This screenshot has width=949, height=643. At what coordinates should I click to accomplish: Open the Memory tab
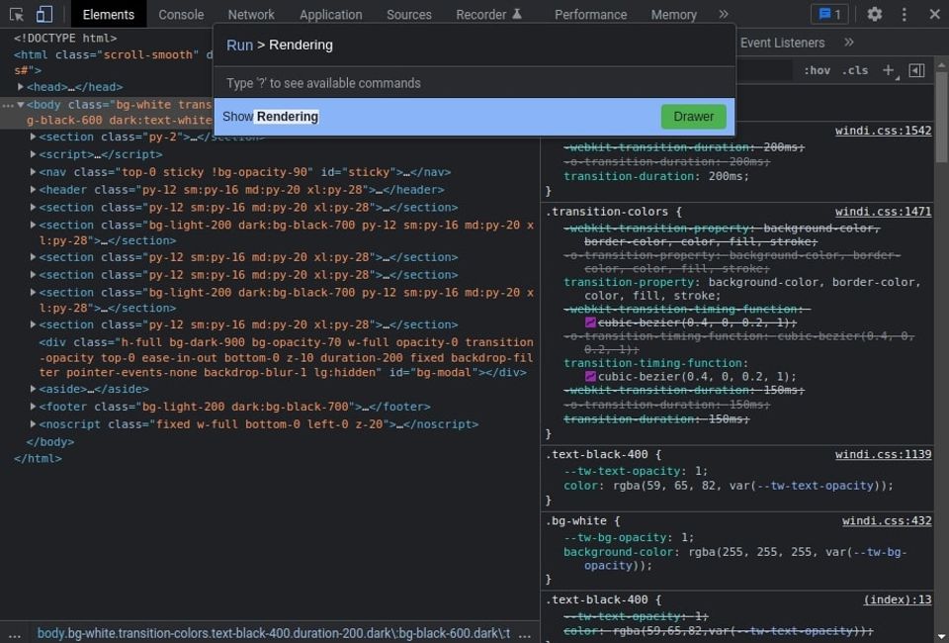tap(673, 15)
